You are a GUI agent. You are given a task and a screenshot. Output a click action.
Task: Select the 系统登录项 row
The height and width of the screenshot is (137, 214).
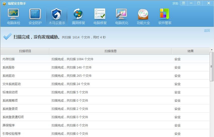pos(105,109)
